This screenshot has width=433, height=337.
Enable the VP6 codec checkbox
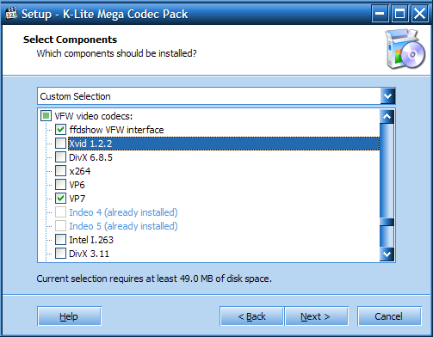point(60,185)
